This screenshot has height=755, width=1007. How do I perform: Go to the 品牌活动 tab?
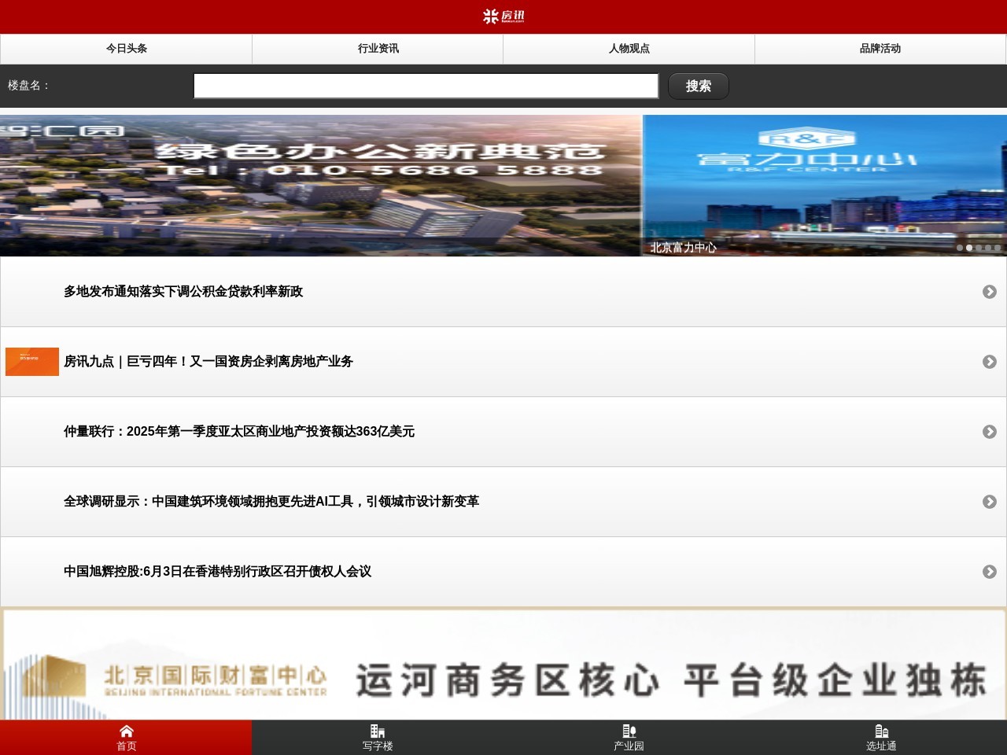[x=880, y=49]
